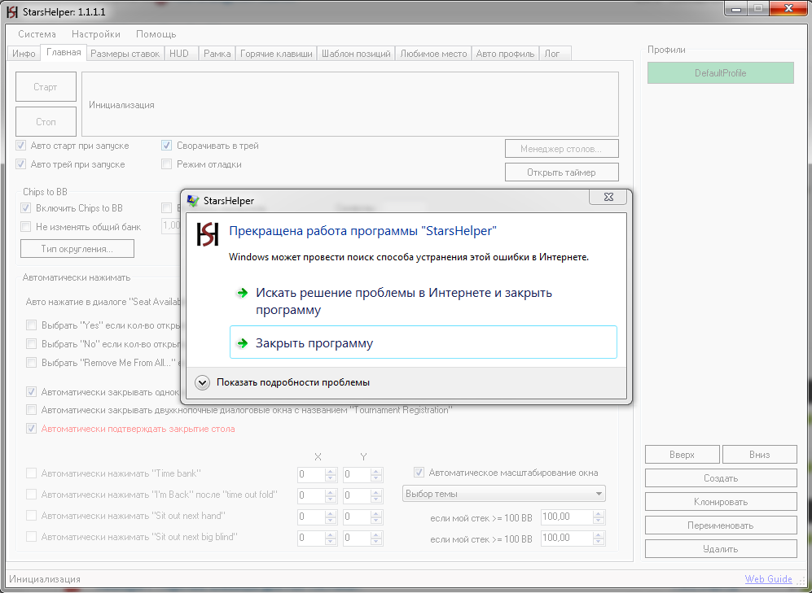Enable auto-click 'Sit out next hand' checkbox

point(31,516)
